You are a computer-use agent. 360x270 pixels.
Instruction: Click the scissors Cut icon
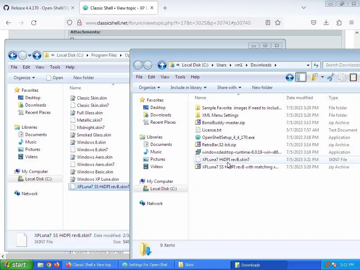click(331, 77)
